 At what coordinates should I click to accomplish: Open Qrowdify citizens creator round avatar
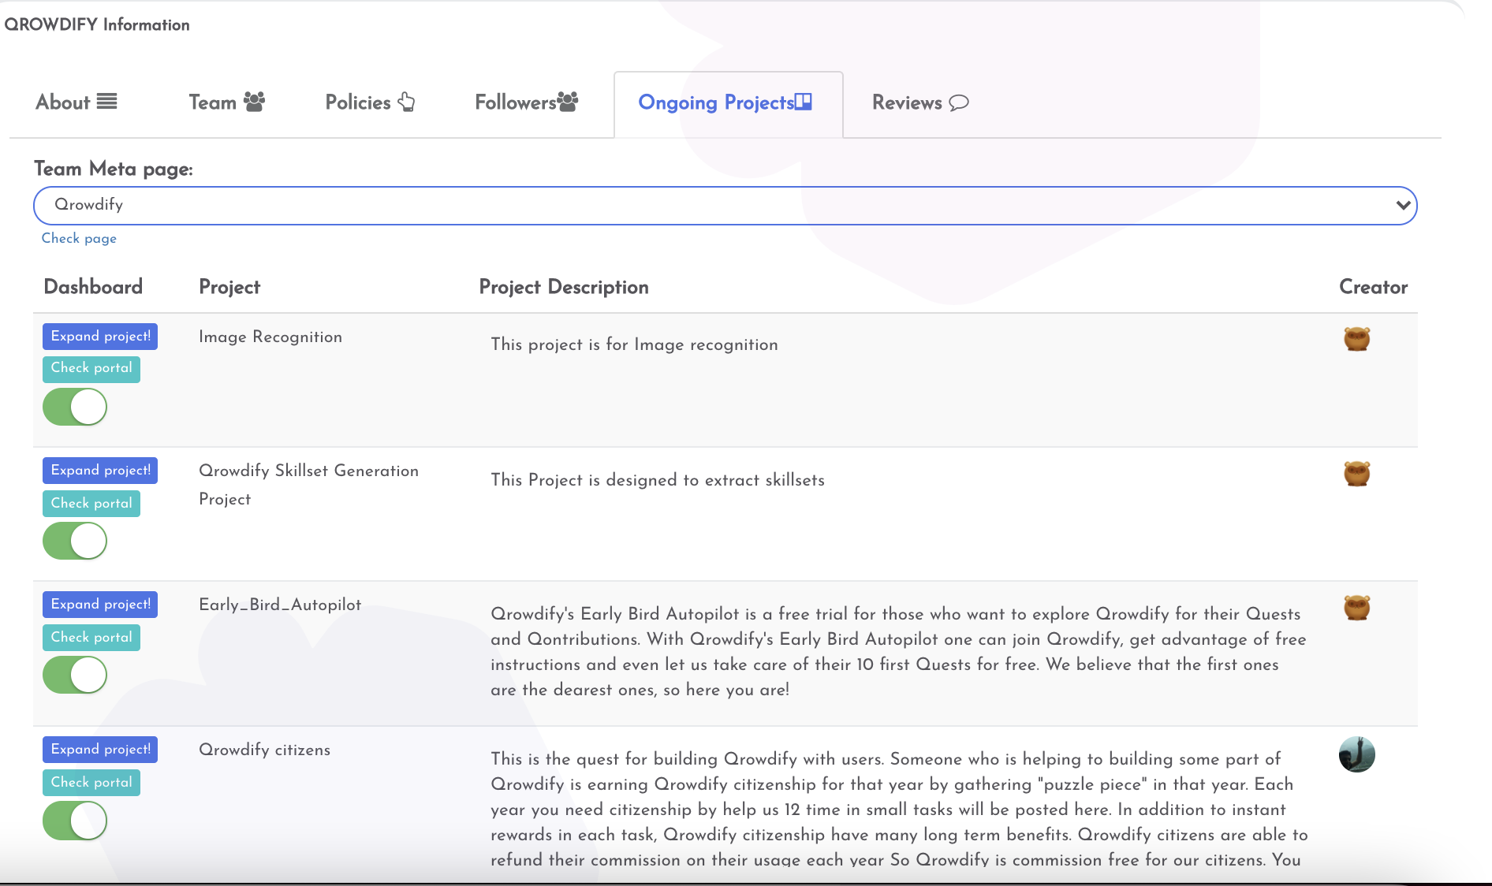pyautogui.click(x=1356, y=754)
